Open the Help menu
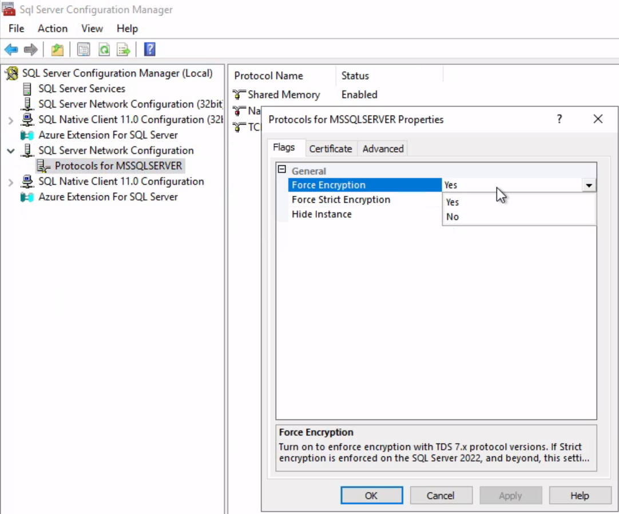The width and height of the screenshot is (619, 514). (127, 29)
